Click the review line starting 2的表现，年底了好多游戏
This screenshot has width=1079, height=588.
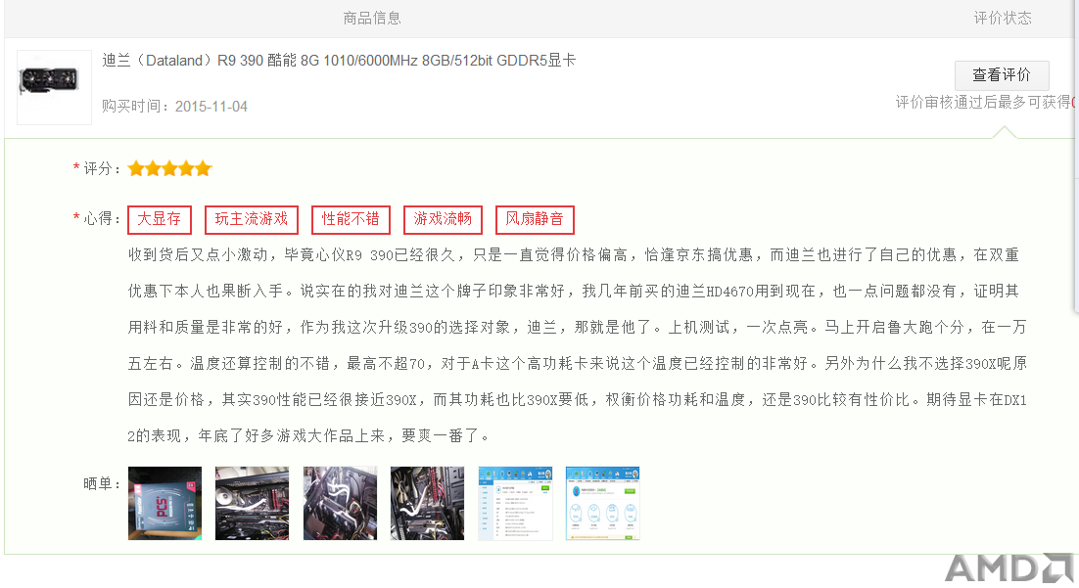pos(309,436)
